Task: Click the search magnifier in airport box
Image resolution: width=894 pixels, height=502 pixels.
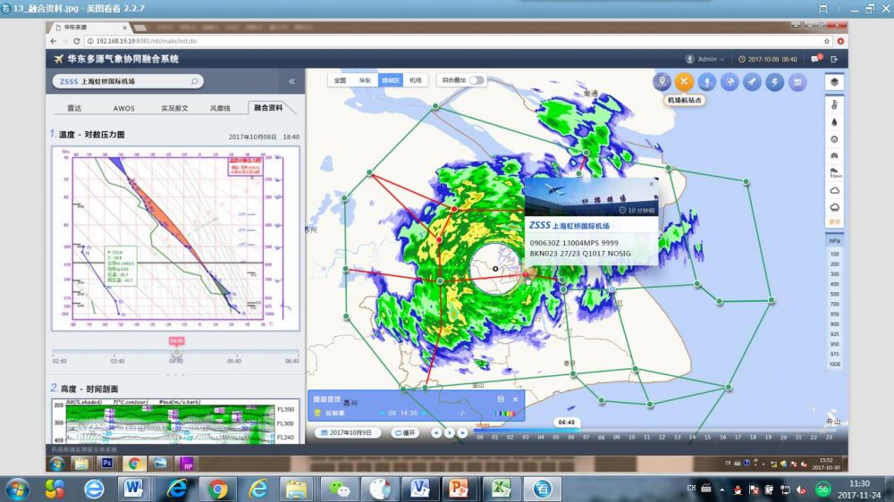Action: tap(194, 81)
